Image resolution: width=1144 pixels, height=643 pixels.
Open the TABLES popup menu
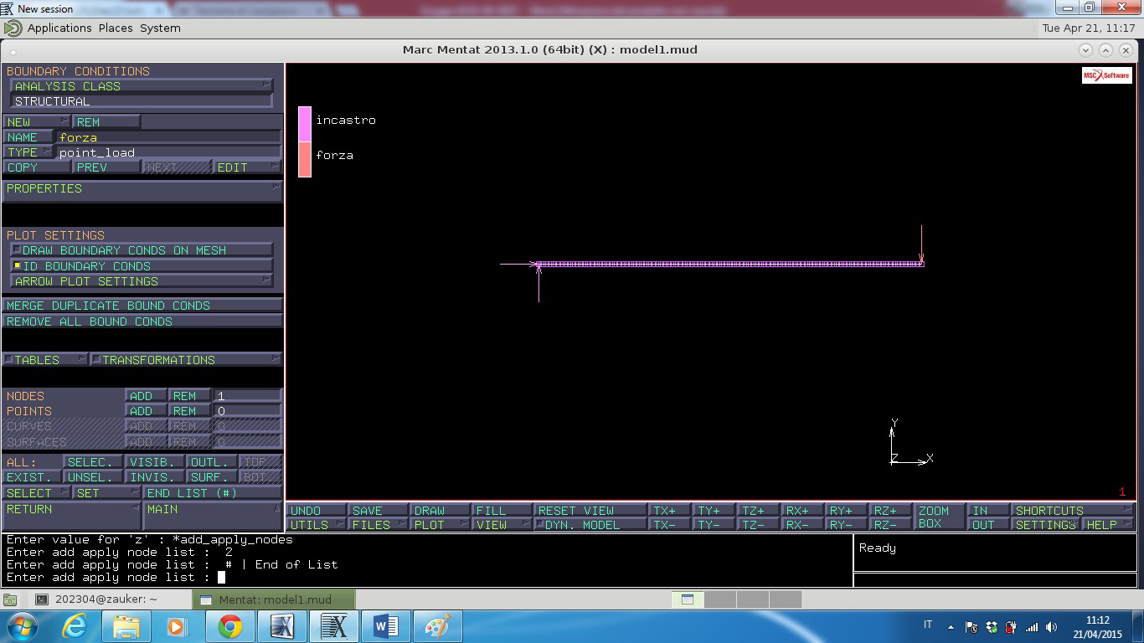(44, 360)
